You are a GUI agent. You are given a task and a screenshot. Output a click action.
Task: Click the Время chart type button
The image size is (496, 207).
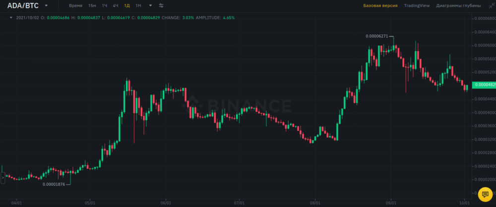click(76, 5)
